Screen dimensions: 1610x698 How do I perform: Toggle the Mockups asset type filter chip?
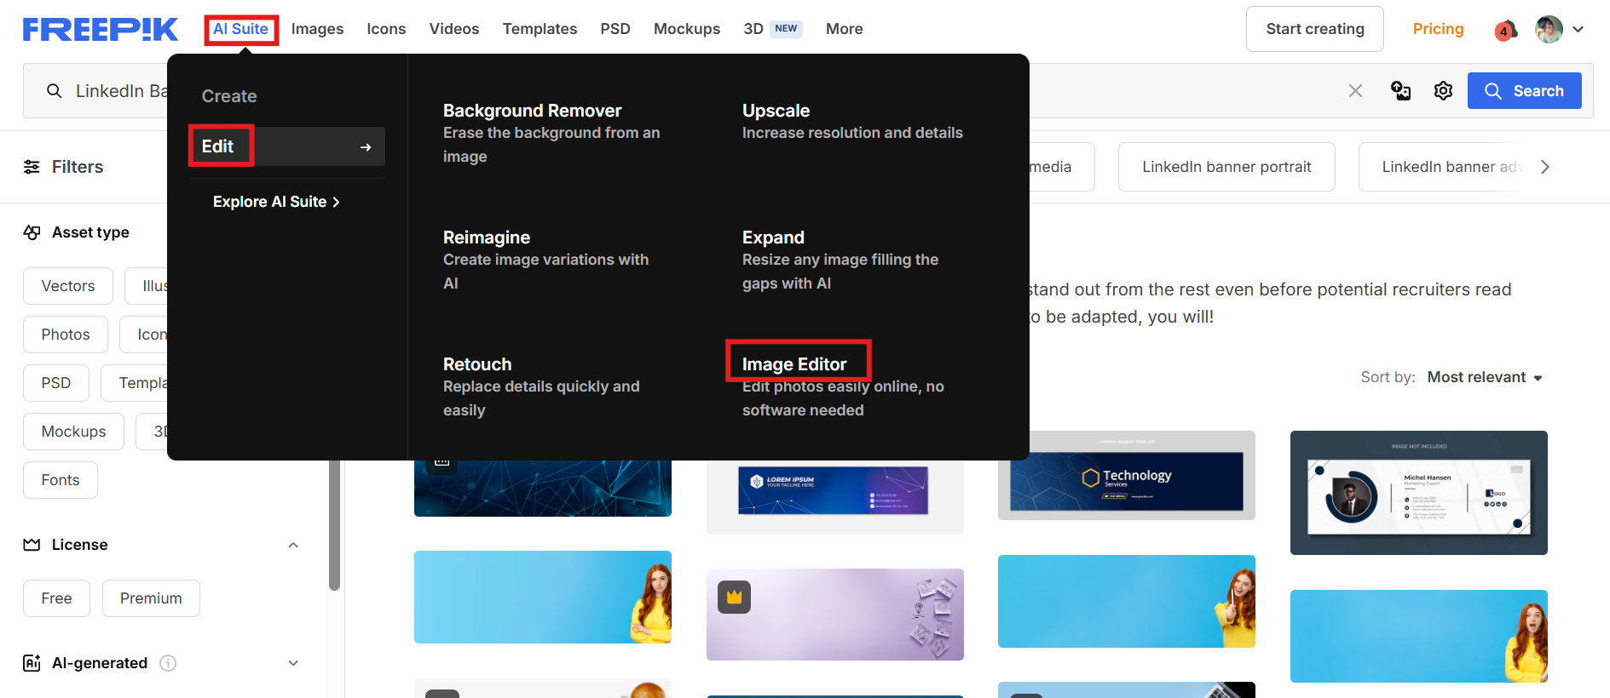73,432
